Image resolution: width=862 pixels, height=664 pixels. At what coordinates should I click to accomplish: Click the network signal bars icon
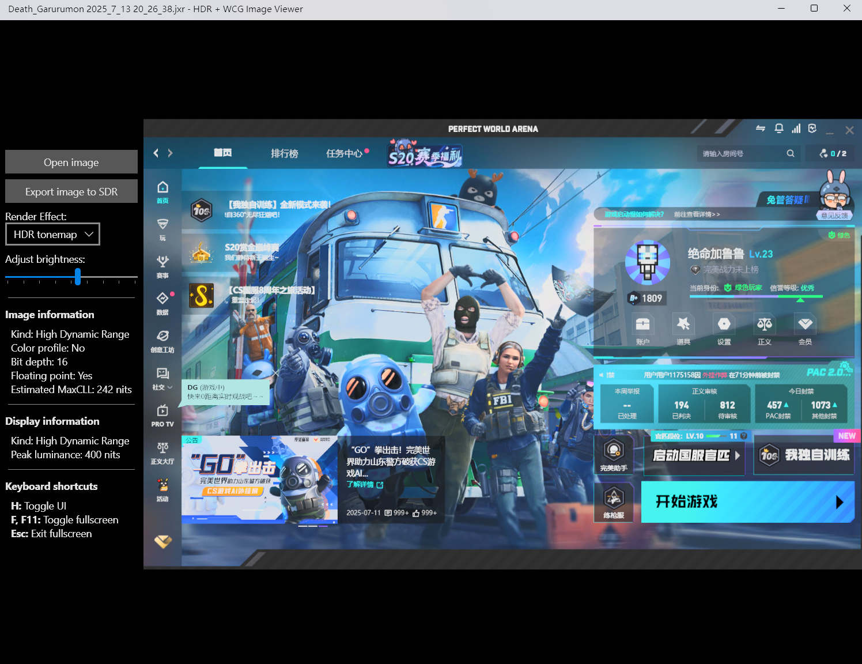796,129
